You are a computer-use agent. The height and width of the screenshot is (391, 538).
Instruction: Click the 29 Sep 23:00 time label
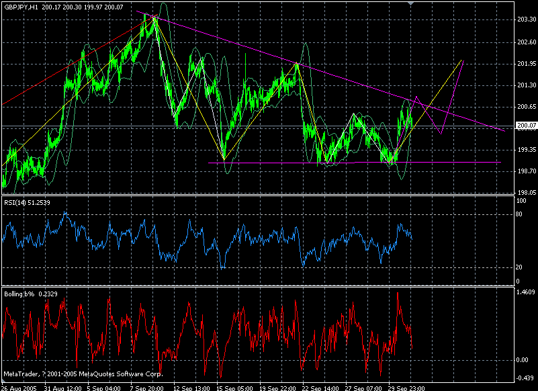coord(406,388)
